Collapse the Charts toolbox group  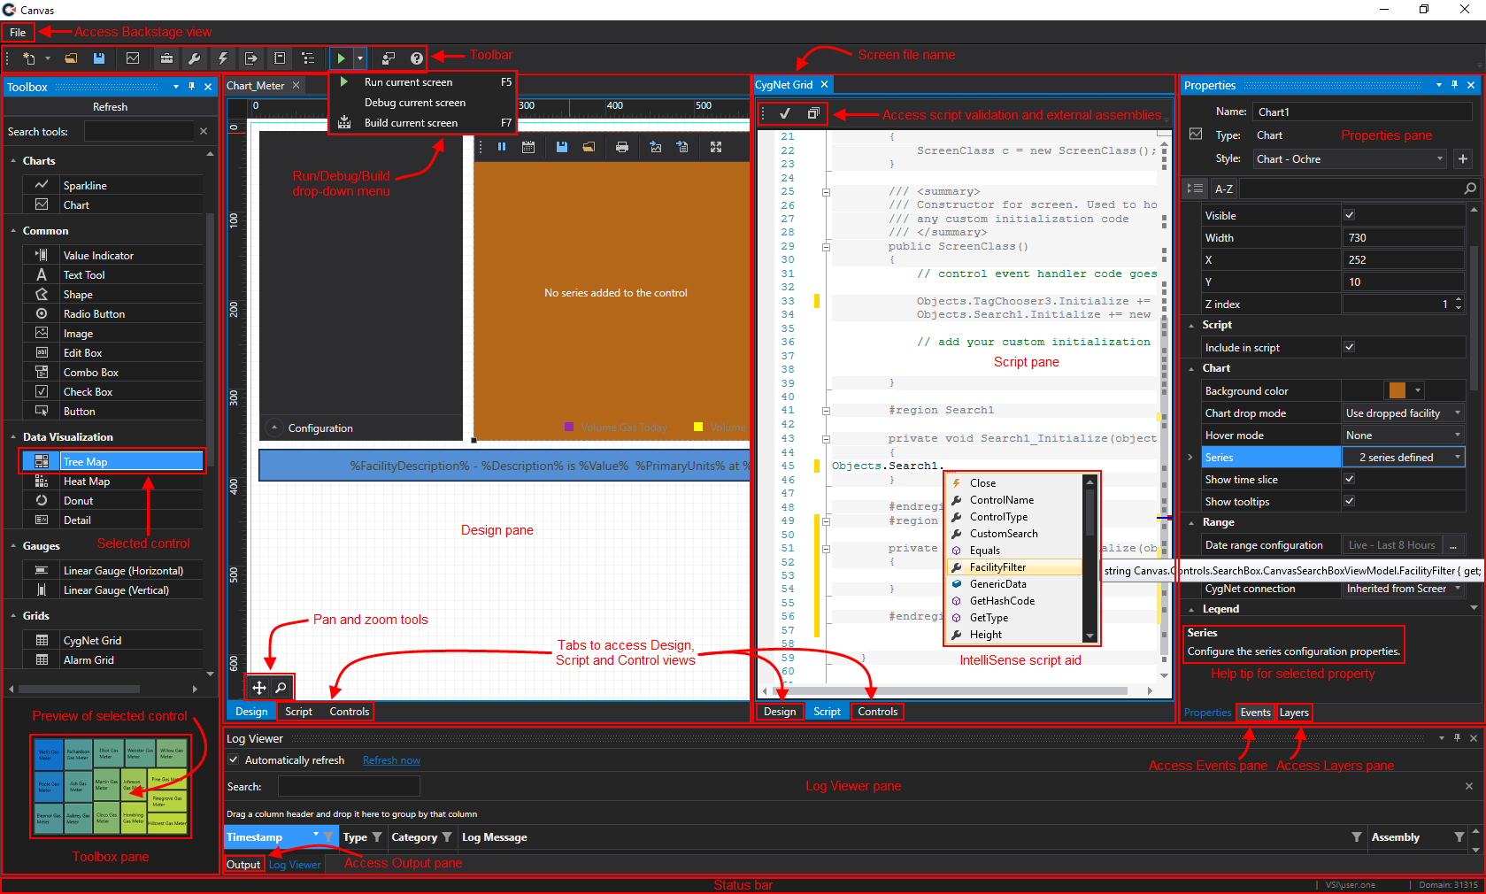13,161
